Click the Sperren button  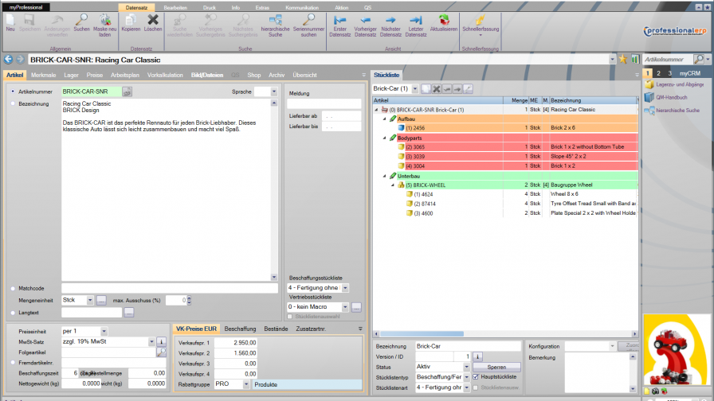pyautogui.click(x=496, y=367)
